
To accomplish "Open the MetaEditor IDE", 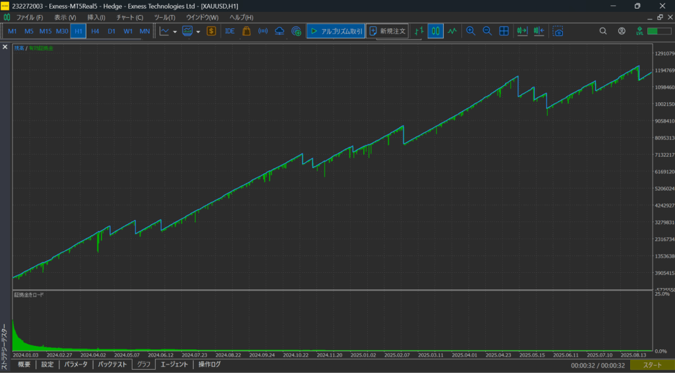I will pos(229,31).
